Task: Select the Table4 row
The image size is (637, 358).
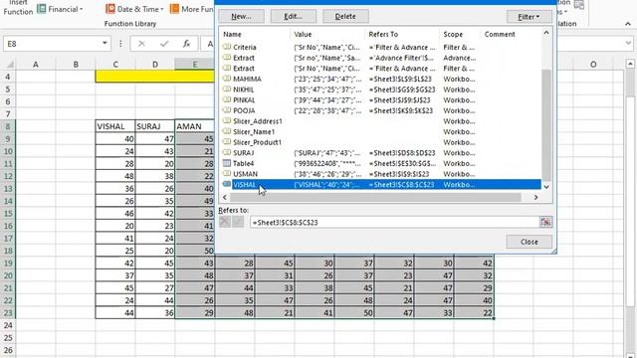Action: 381,163
